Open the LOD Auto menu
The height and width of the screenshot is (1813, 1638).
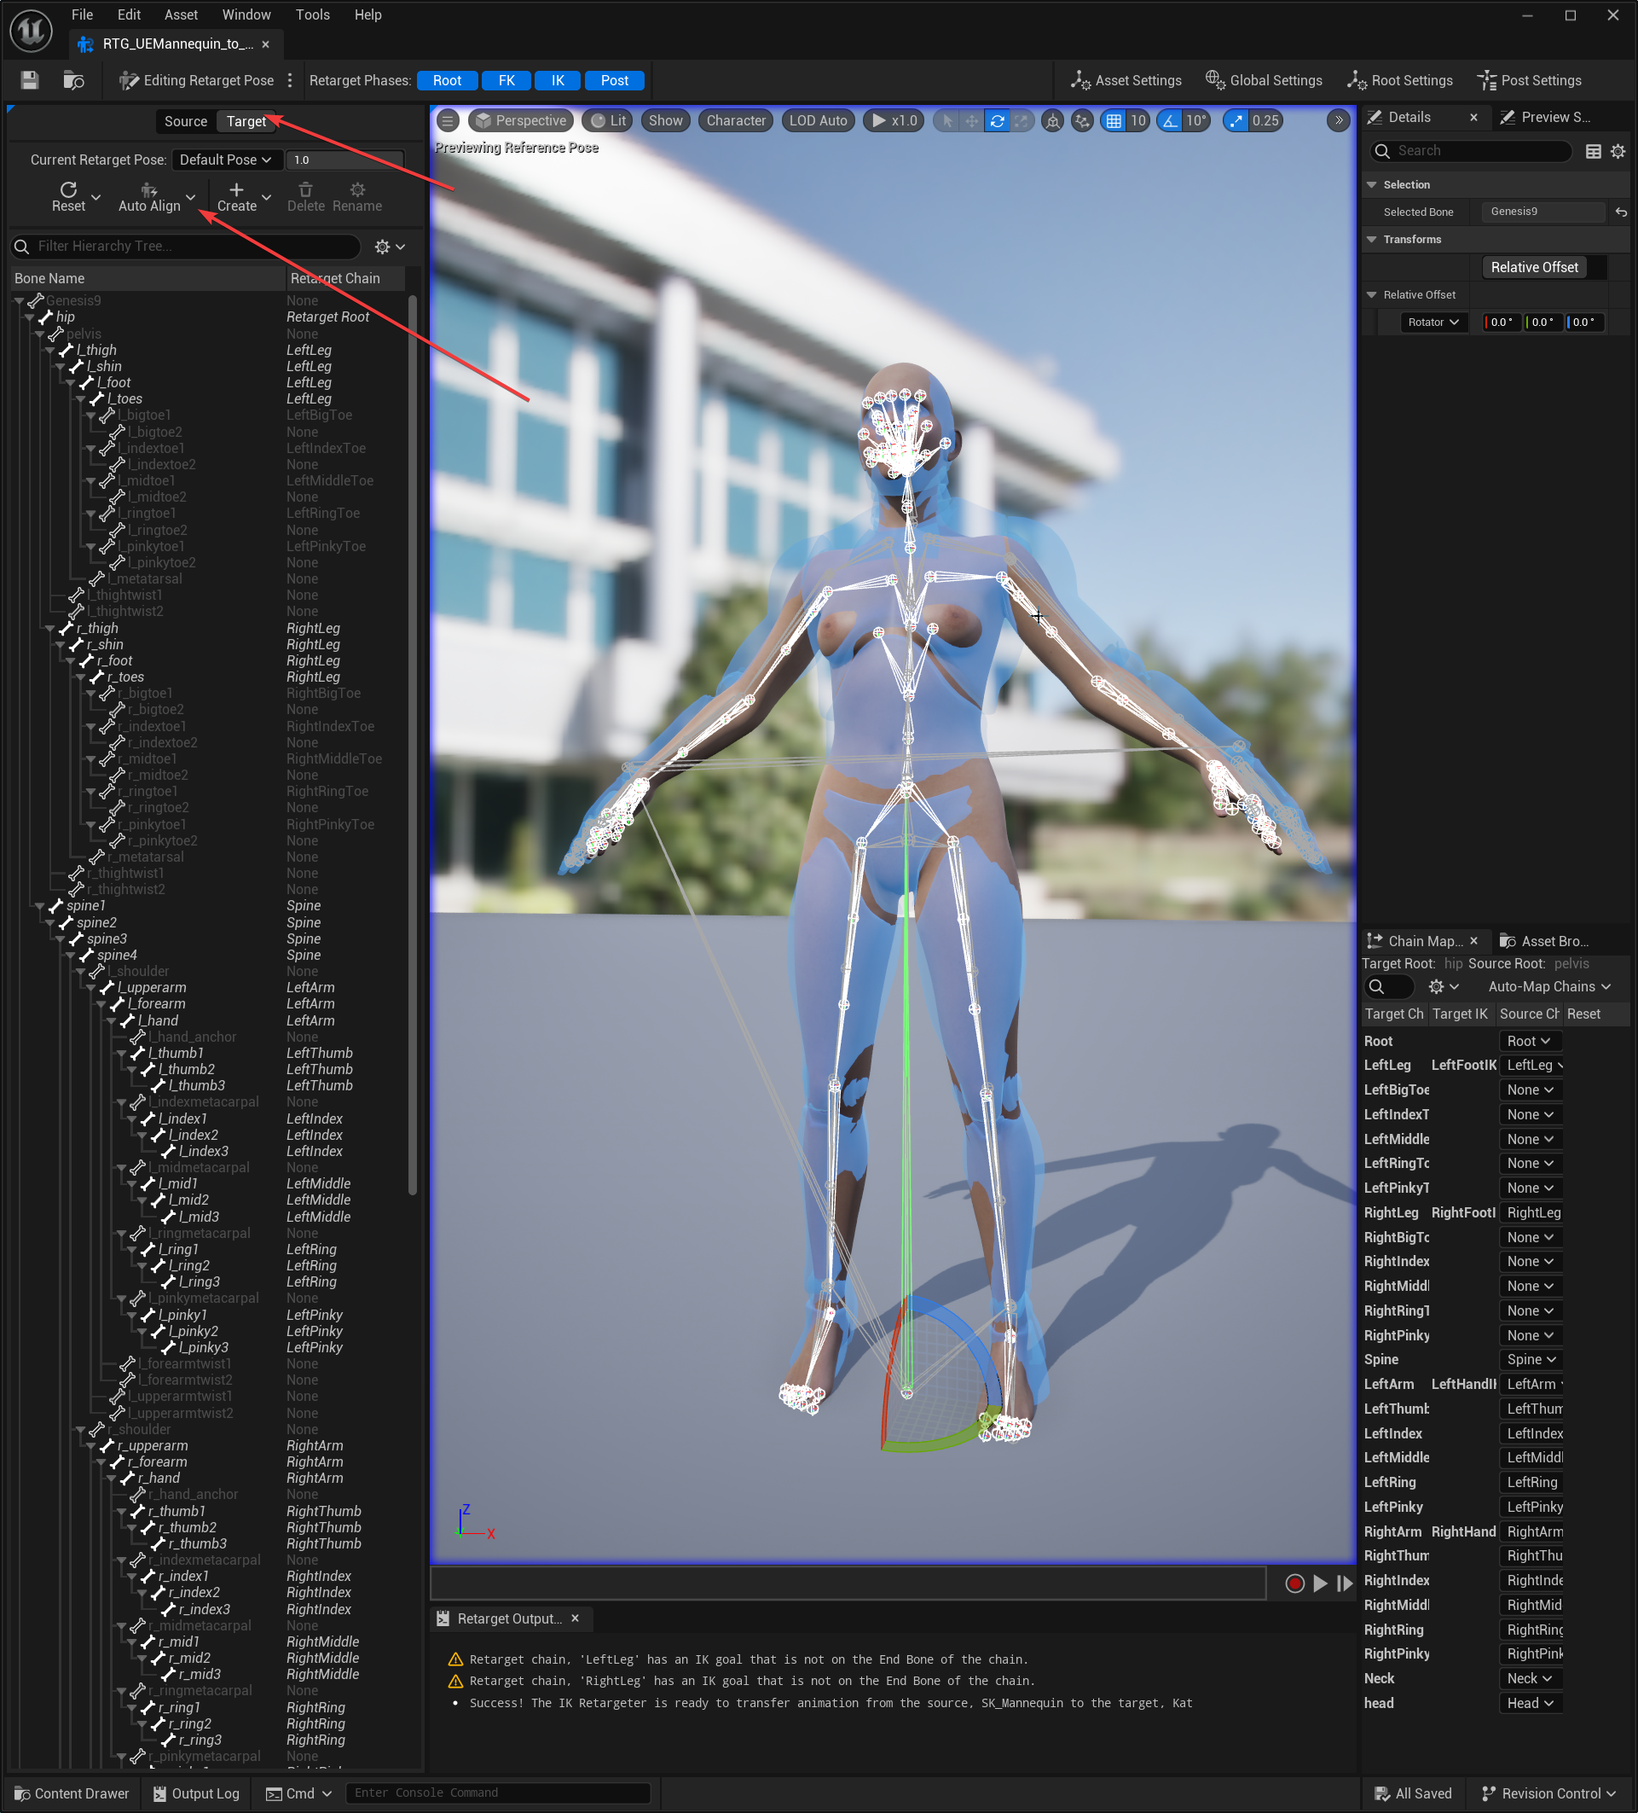tap(818, 120)
